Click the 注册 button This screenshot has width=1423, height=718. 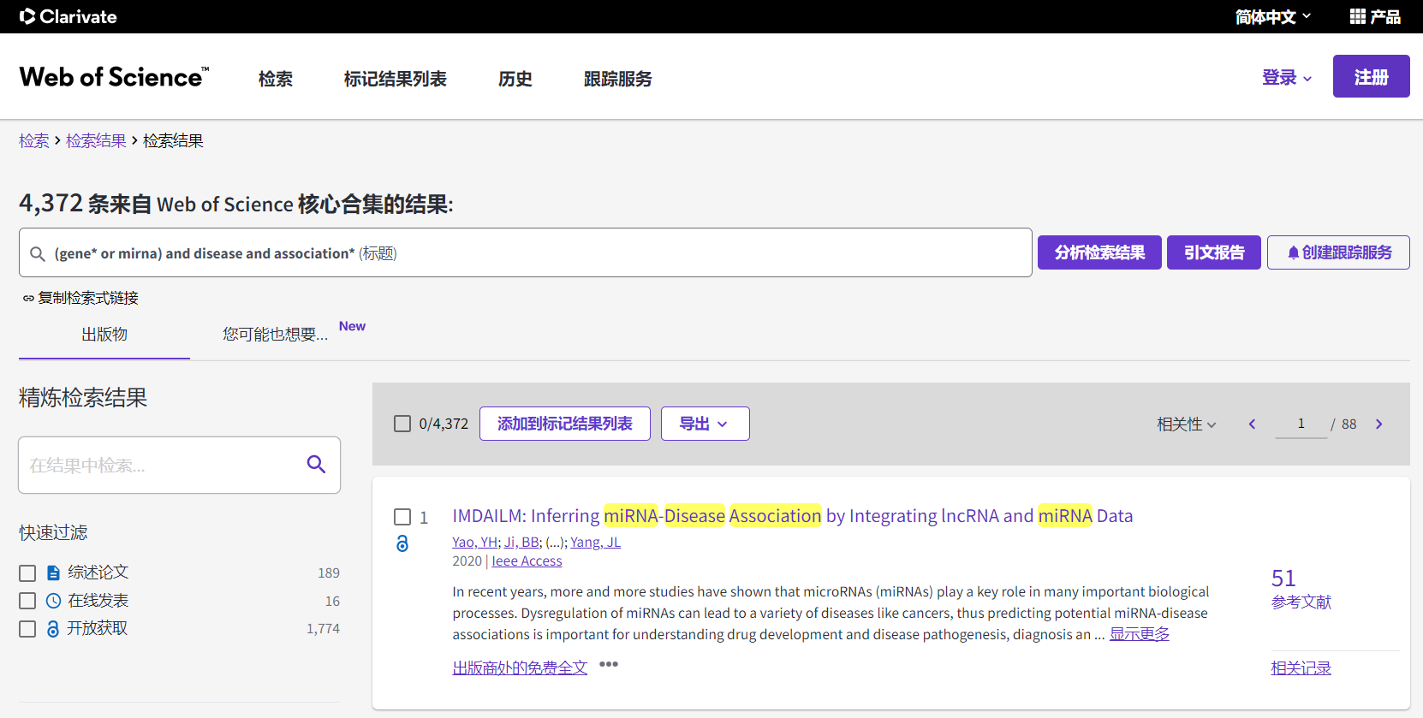pos(1371,76)
